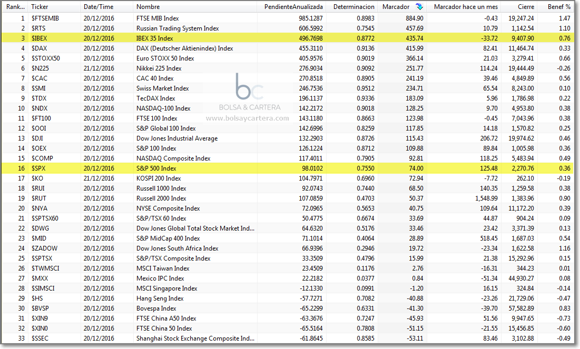580x349 pixels.
Task: Click the Marcador value 435.74
Action: tap(414, 38)
